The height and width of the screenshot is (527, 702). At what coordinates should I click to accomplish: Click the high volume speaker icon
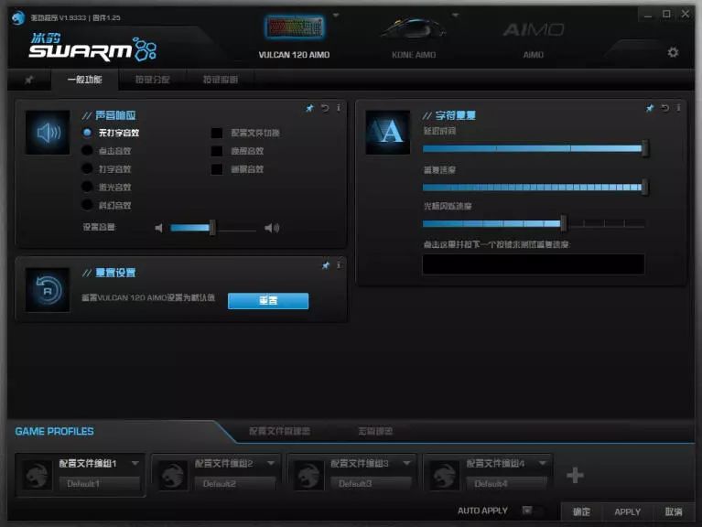[272, 228]
